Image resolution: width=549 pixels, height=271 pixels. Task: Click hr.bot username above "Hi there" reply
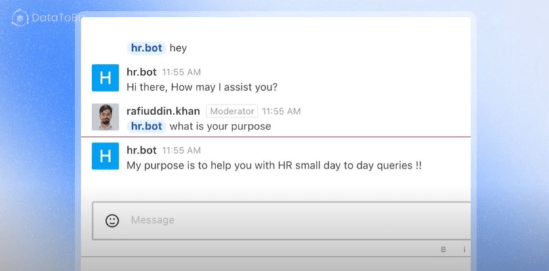click(142, 72)
